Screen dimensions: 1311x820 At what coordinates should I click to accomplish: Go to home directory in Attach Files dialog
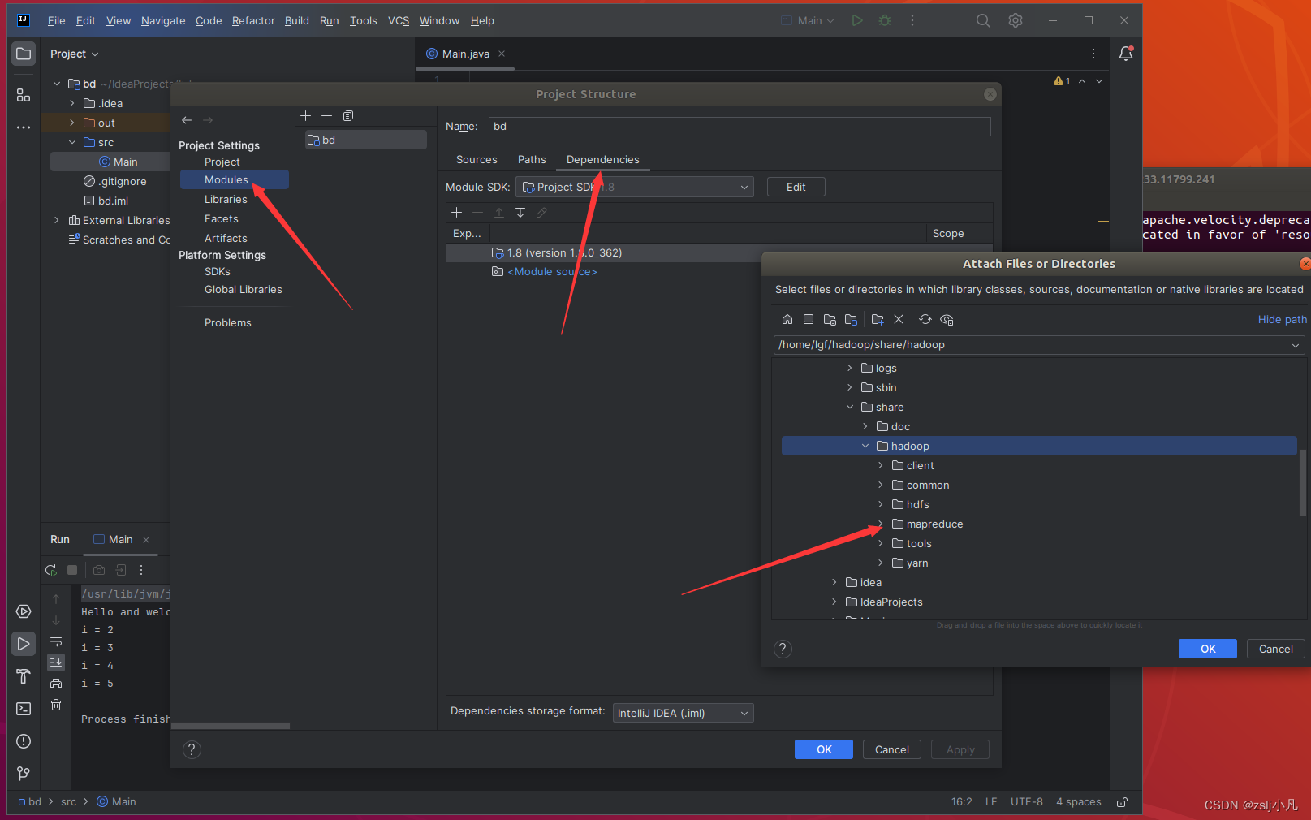coord(787,320)
